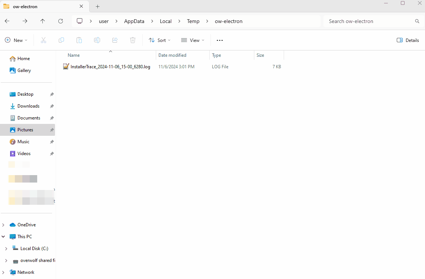Select InstallerTrace_2024-11-06_15-00_6280.log file
The width and height of the screenshot is (425, 279).
110,67
